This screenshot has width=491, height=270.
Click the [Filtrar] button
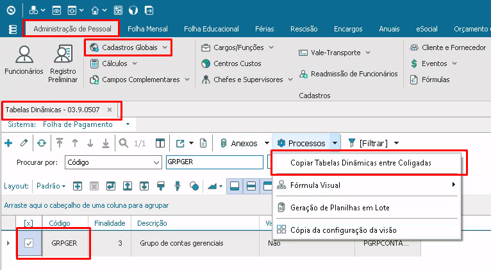[369, 143]
